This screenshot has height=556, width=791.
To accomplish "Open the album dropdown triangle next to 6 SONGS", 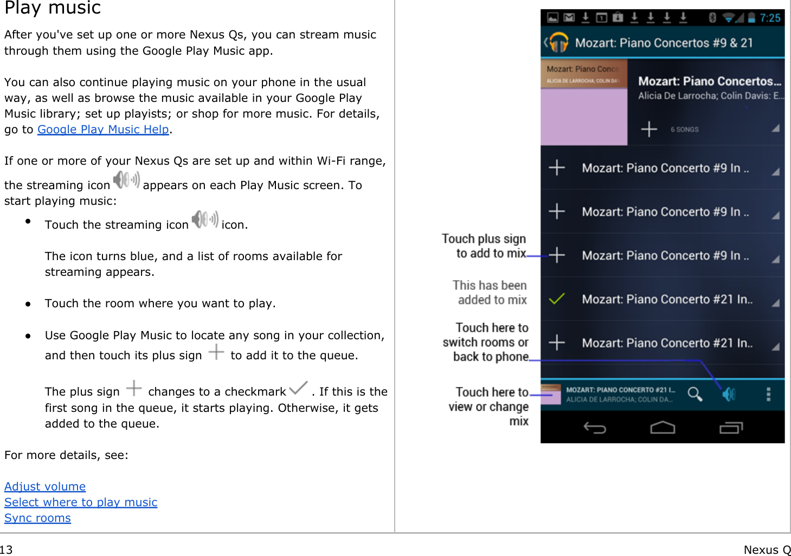I will pos(775,128).
